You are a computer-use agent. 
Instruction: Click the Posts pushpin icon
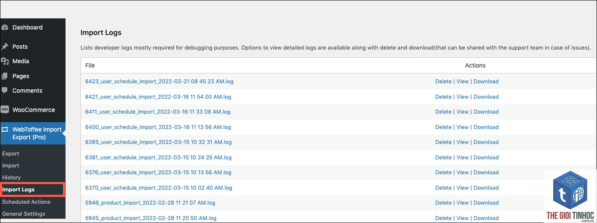click(5, 47)
